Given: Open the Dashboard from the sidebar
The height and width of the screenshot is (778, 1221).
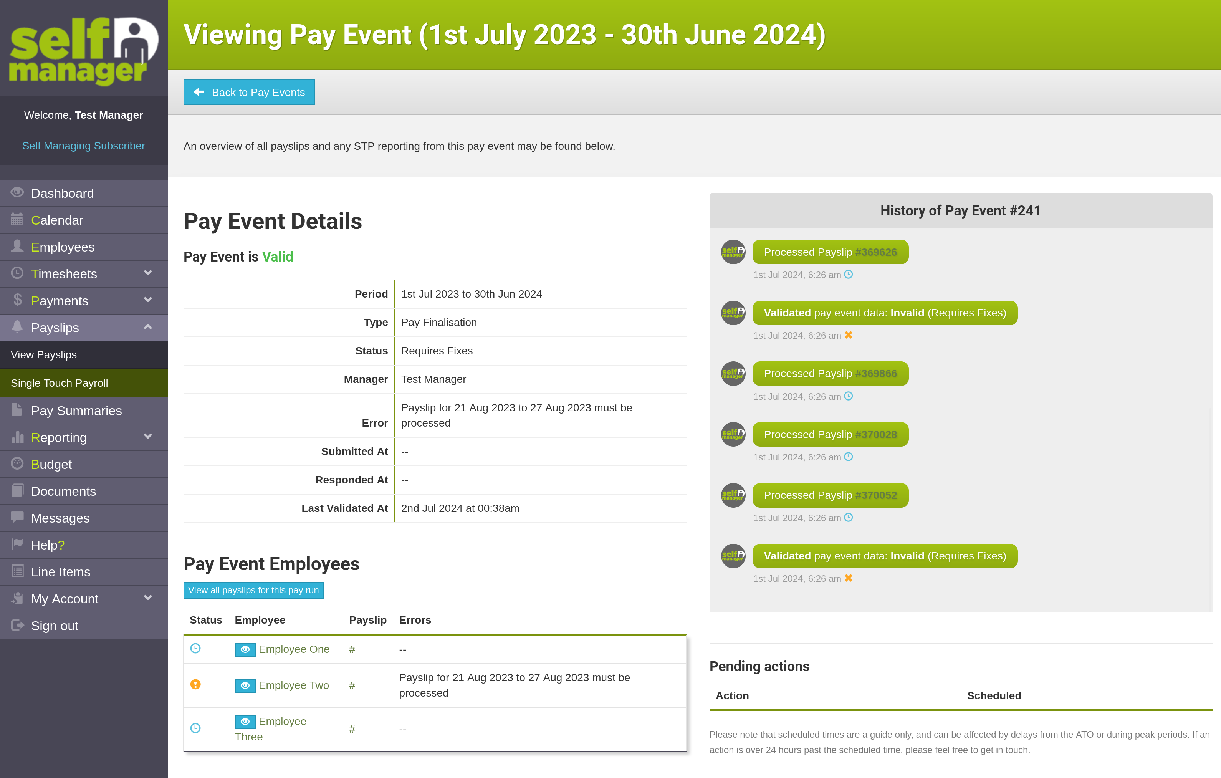Looking at the screenshot, I should (17, 193).
